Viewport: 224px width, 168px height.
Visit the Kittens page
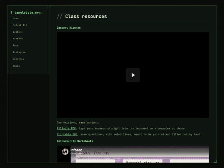17,39
